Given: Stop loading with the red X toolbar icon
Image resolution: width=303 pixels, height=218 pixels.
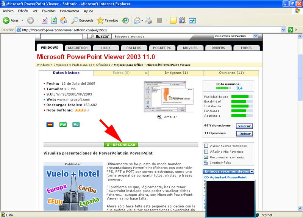Looking at the screenshot, I should click(x=44, y=20).
